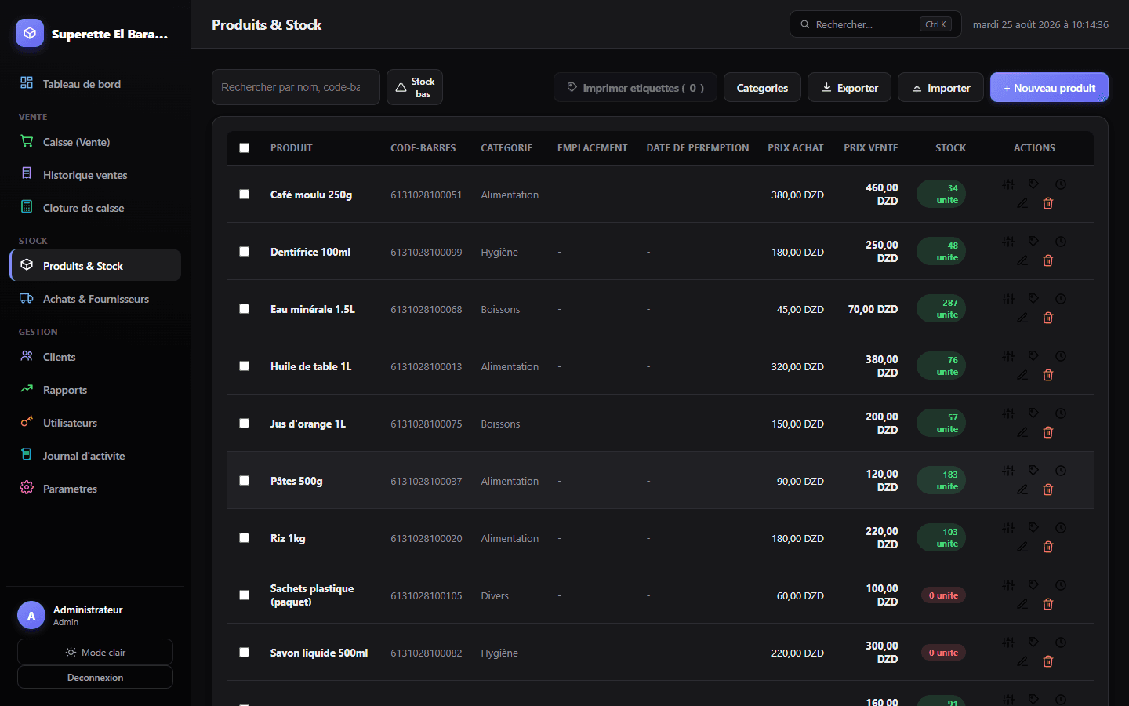Remove Savon liquide 500ml with trash icon
Screen dimensions: 1129x706
pyautogui.click(x=1047, y=661)
